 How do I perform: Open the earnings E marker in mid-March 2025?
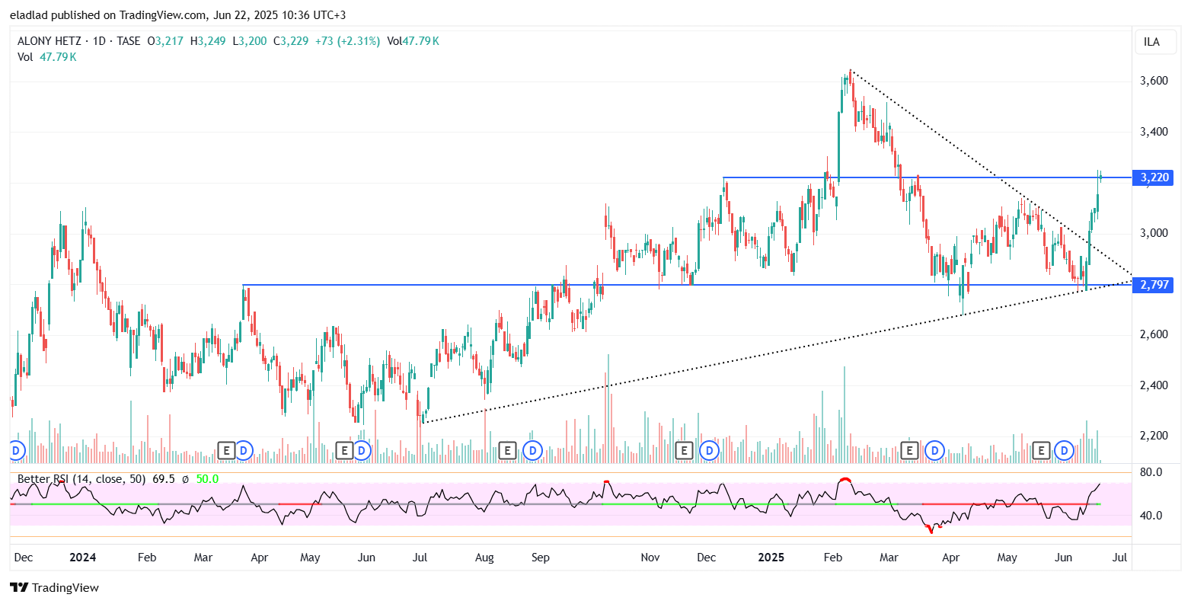click(908, 451)
